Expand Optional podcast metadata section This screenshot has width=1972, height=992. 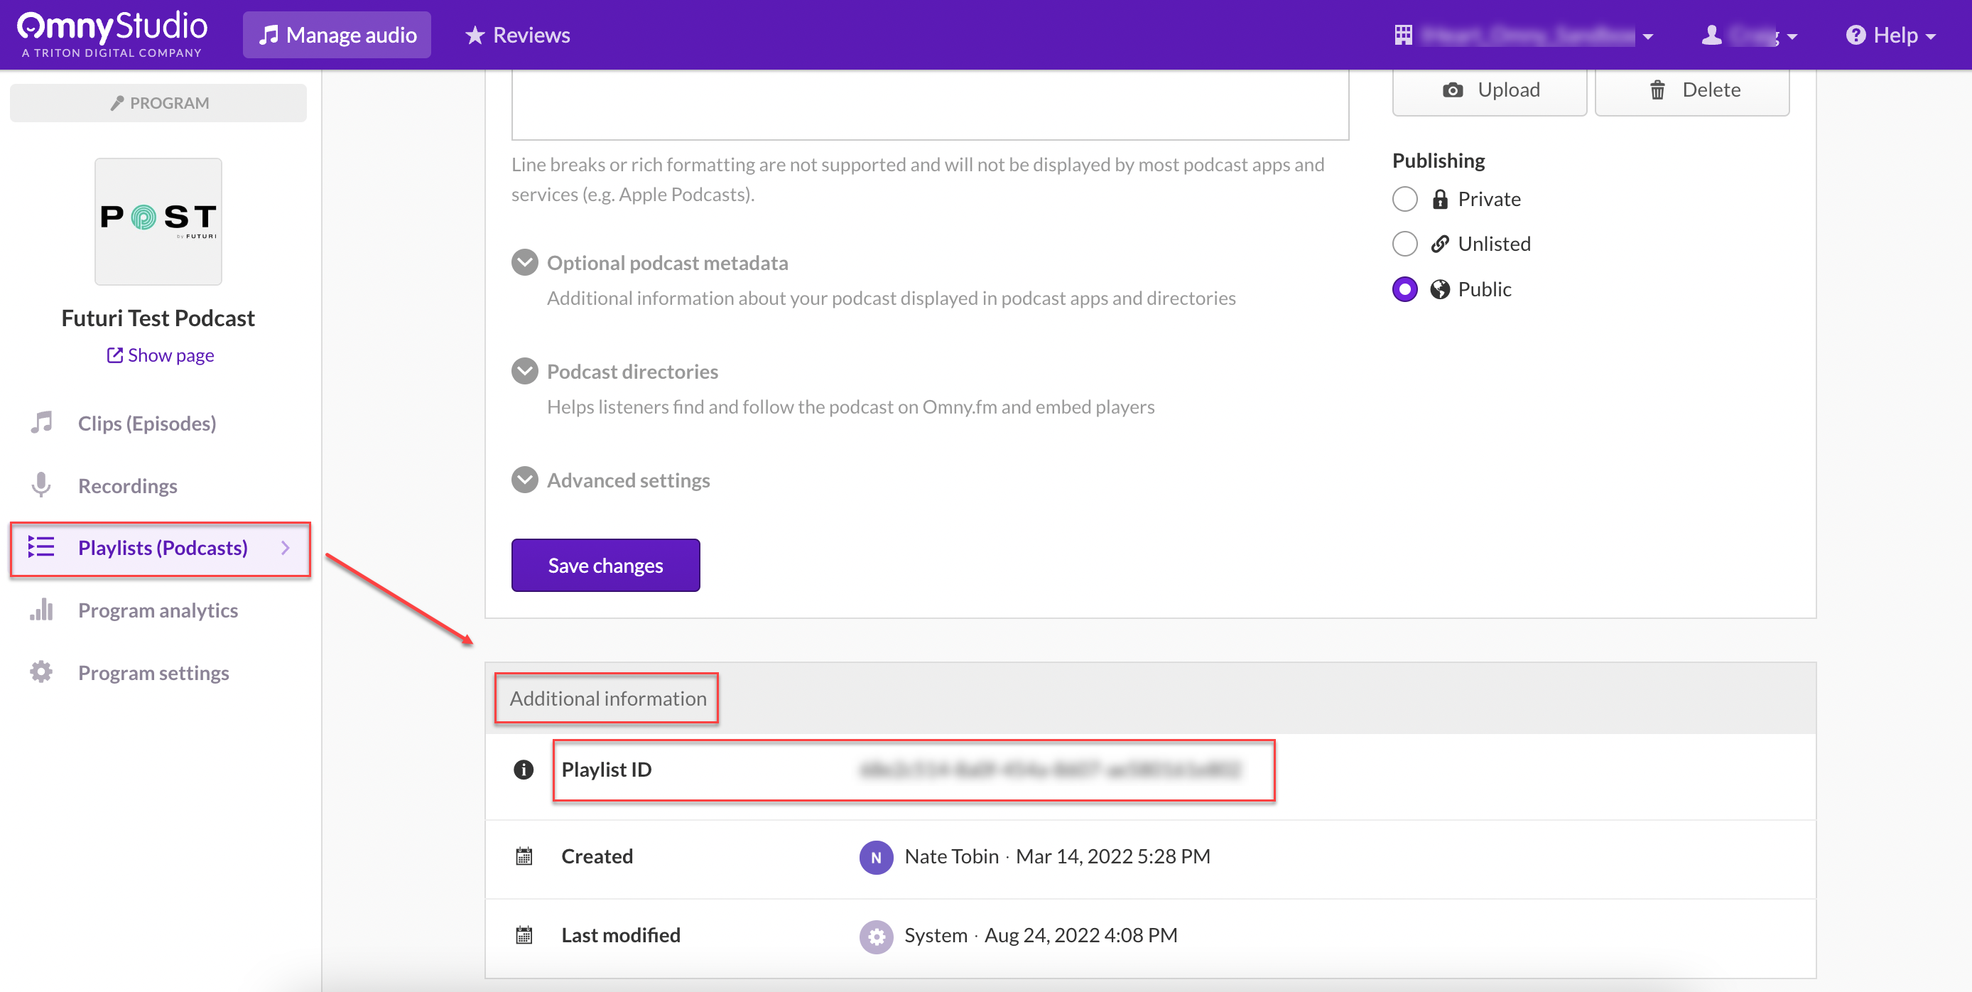click(524, 263)
